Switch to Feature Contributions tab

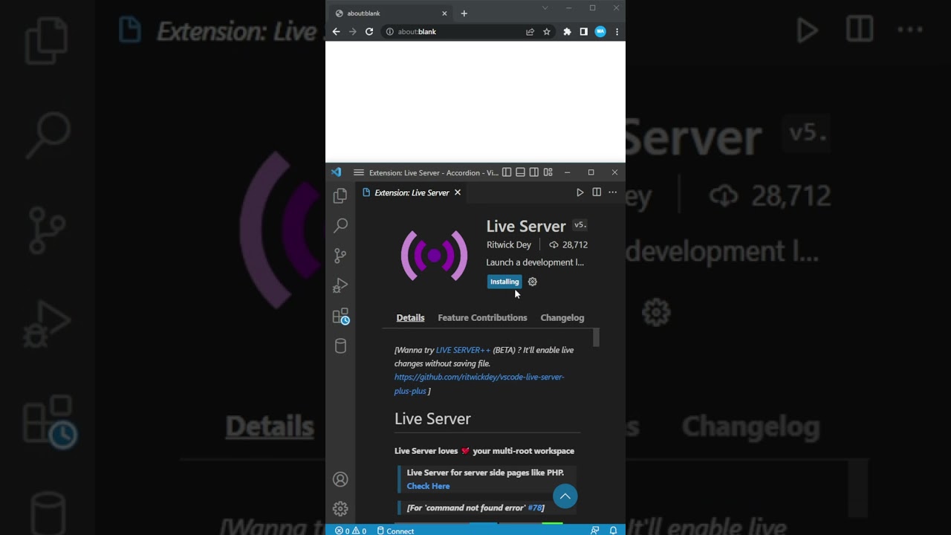coord(482,317)
